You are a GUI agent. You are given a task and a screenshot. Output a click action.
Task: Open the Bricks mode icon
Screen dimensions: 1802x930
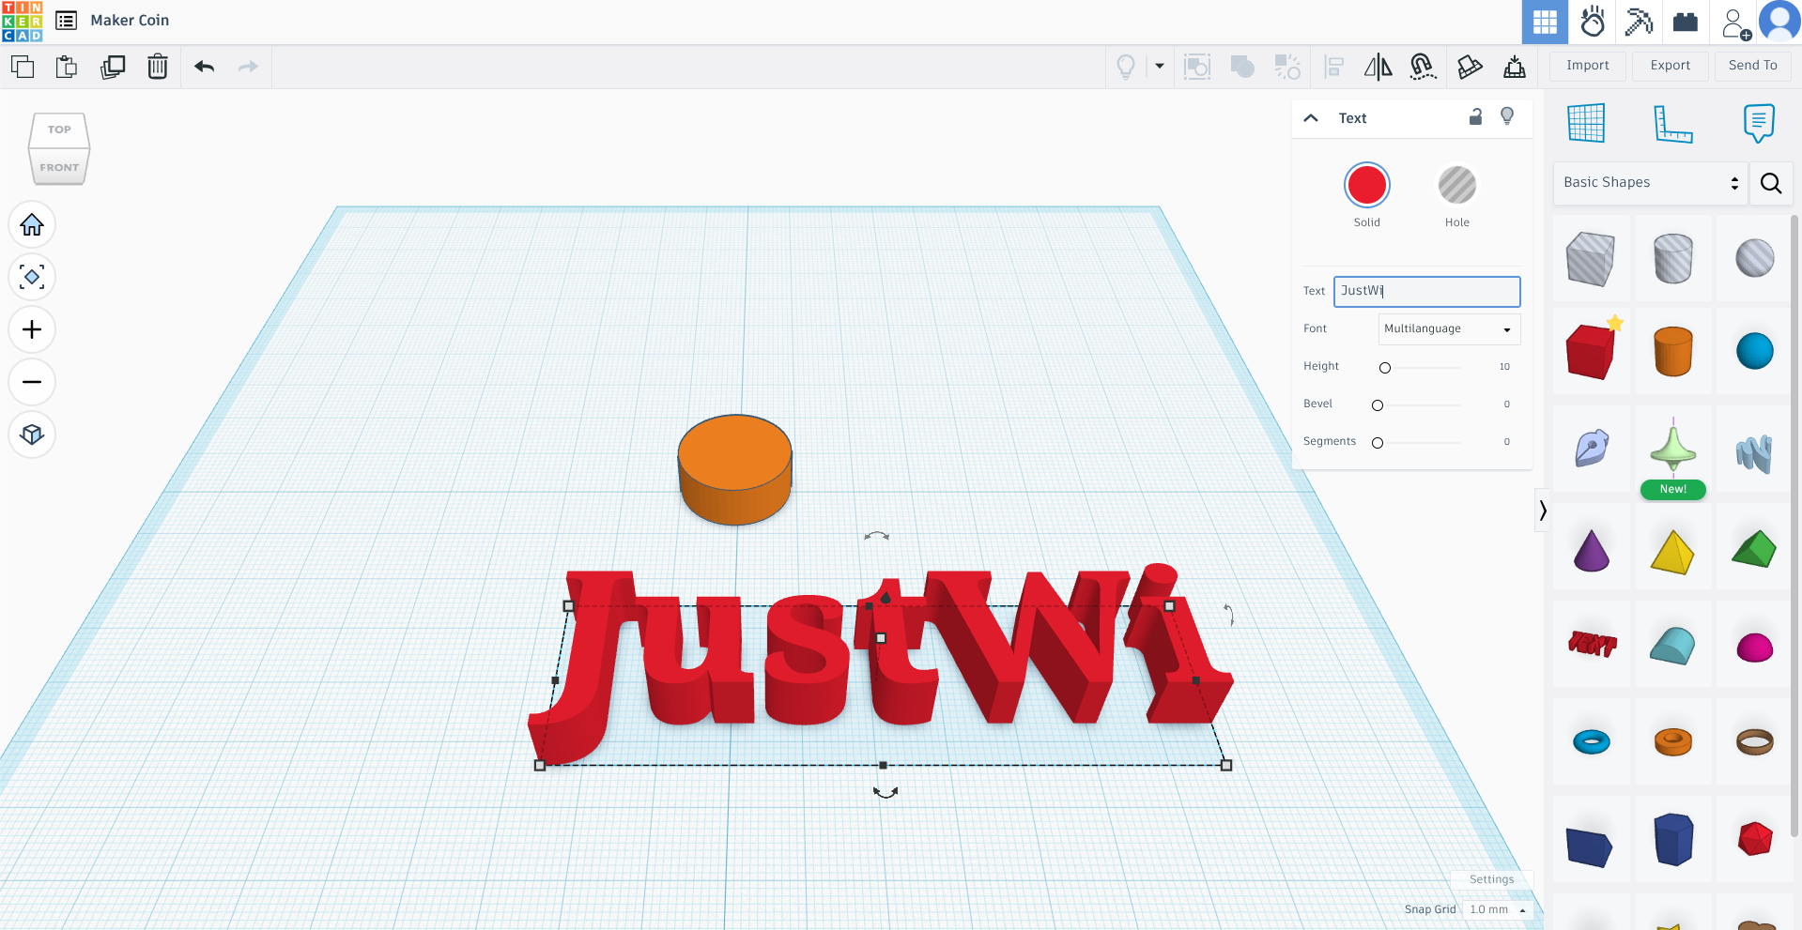tap(1686, 22)
